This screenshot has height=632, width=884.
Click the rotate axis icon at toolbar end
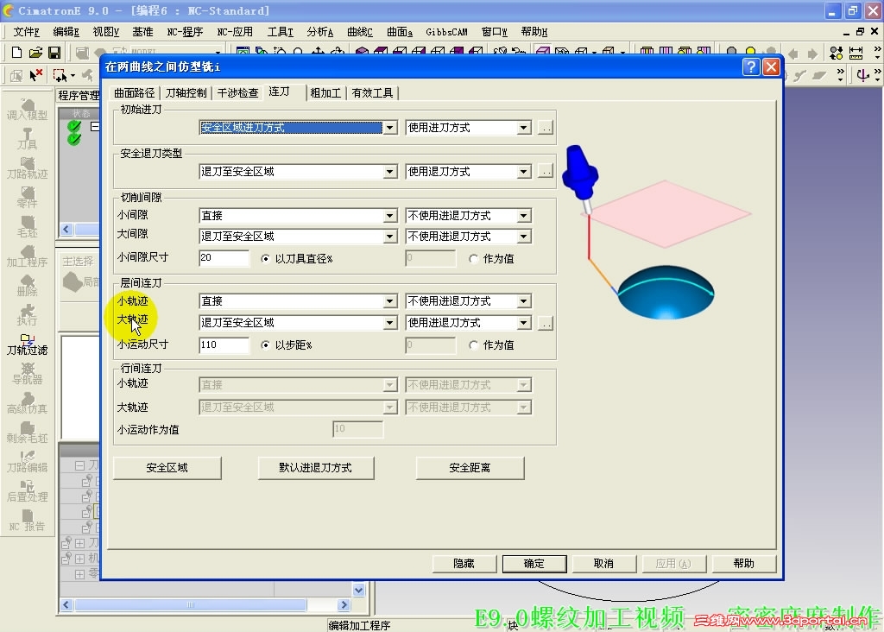pos(862,74)
